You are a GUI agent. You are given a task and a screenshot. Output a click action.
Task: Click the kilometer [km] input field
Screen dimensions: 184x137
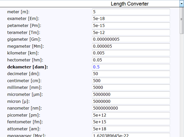pyautogui.click(x=131, y=53)
